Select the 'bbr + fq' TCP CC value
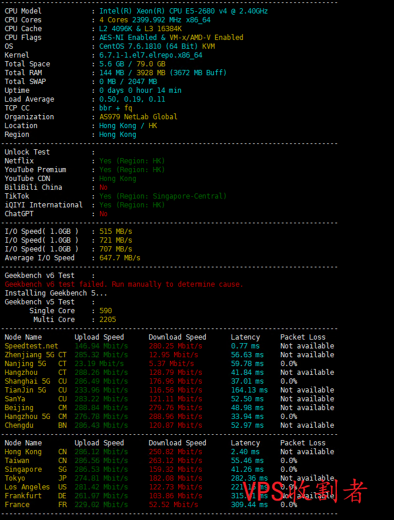 (x=116, y=108)
